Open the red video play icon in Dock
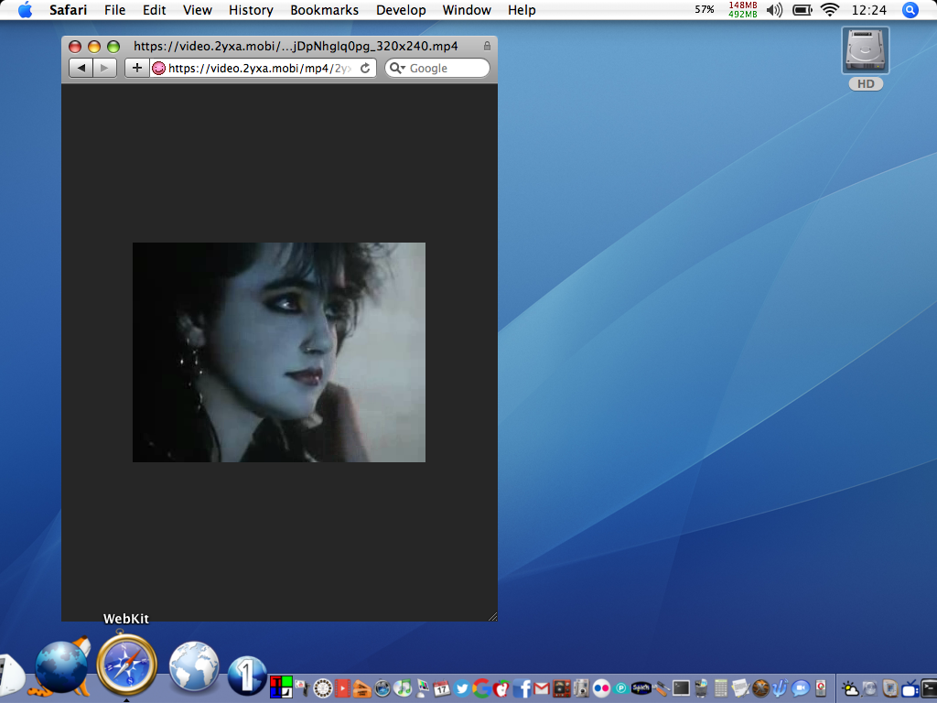Image resolution: width=937 pixels, height=703 pixels. click(342, 688)
